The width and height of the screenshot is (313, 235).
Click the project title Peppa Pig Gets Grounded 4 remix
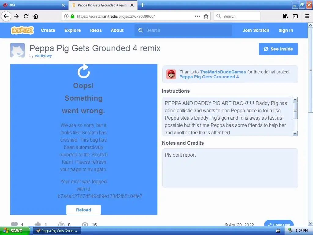coord(95,48)
